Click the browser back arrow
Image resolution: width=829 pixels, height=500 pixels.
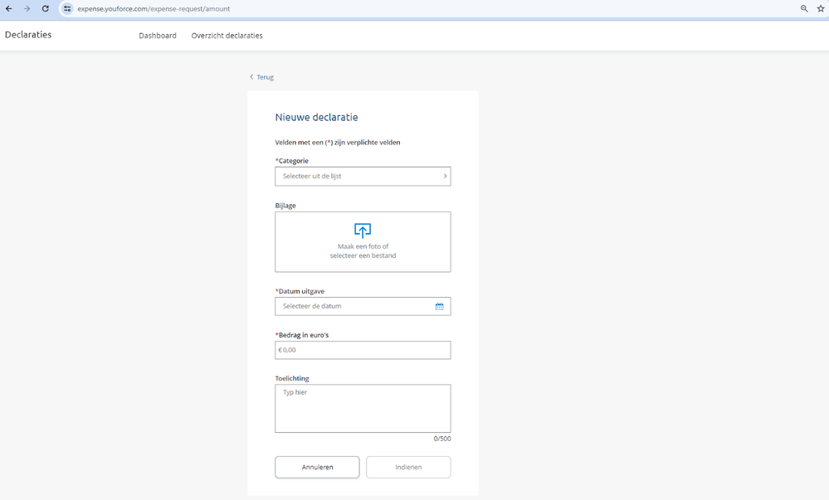pyautogui.click(x=9, y=8)
